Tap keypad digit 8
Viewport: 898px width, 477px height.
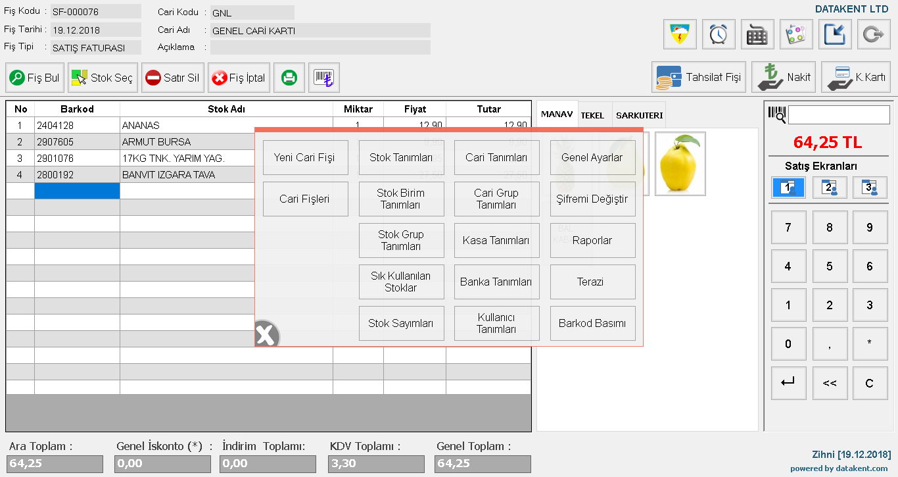830,228
